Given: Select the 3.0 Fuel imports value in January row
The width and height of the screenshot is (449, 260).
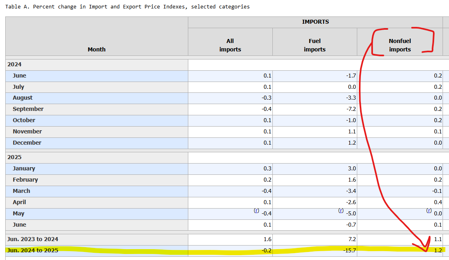Looking at the screenshot, I should click(x=352, y=168).
